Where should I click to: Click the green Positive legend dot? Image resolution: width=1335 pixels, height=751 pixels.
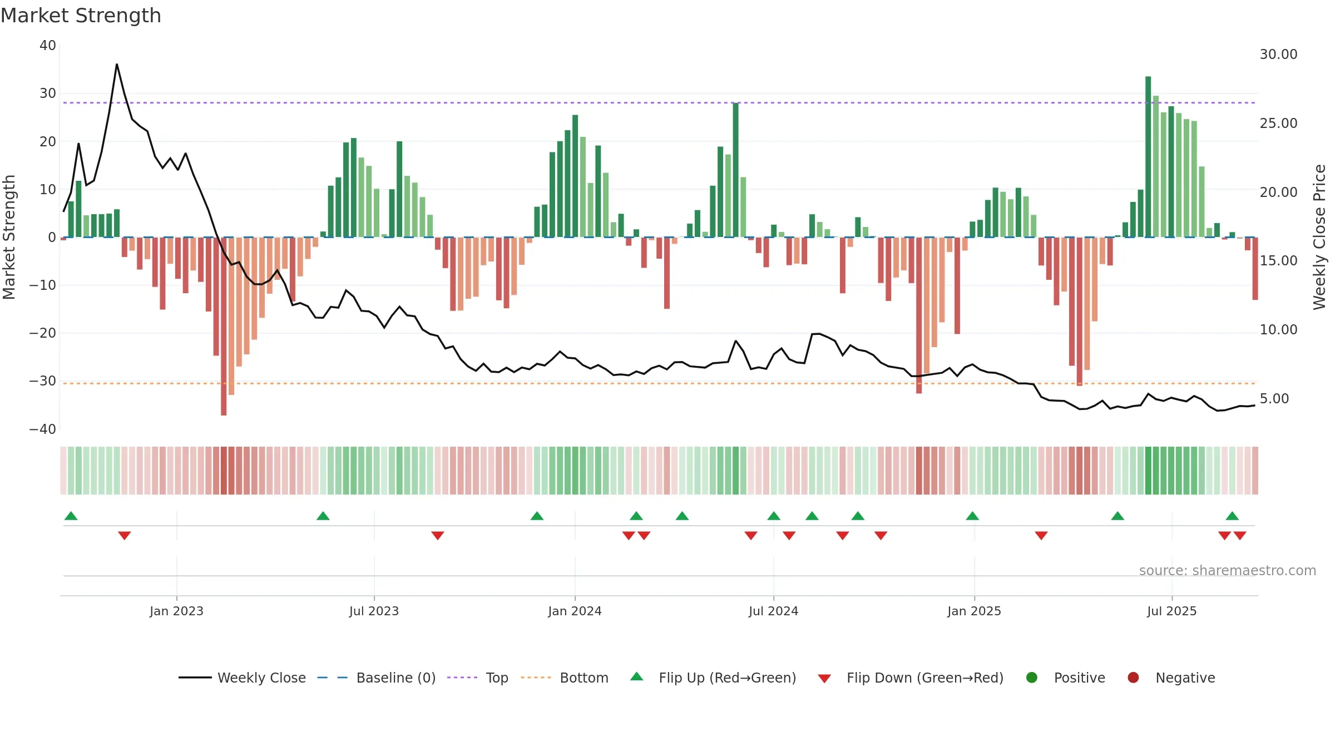pyautogui.click(x=1032, y=678)
